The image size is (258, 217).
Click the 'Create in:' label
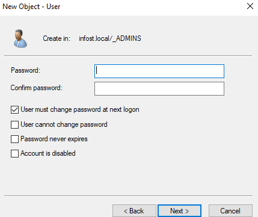tap(57, 38)
